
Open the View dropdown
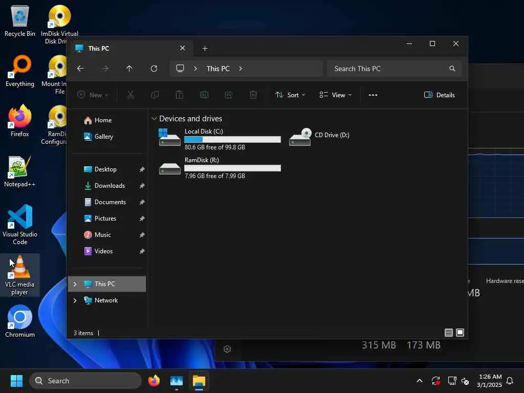[x=335, y=95]
